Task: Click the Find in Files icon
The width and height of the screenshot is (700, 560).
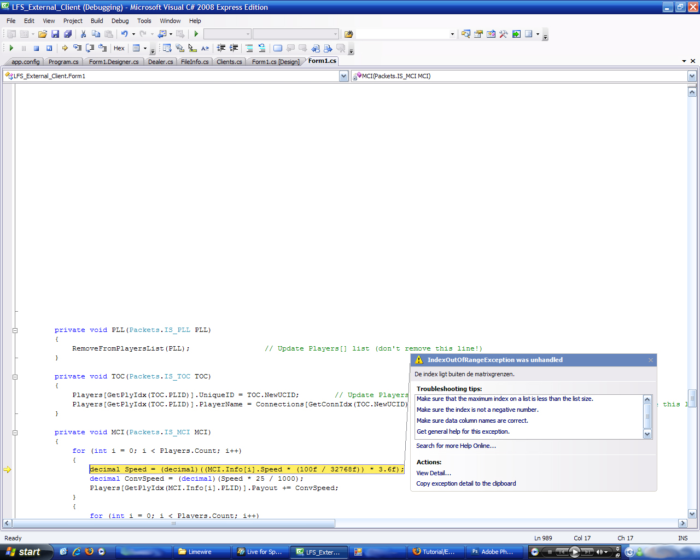Action: point(348,34)
